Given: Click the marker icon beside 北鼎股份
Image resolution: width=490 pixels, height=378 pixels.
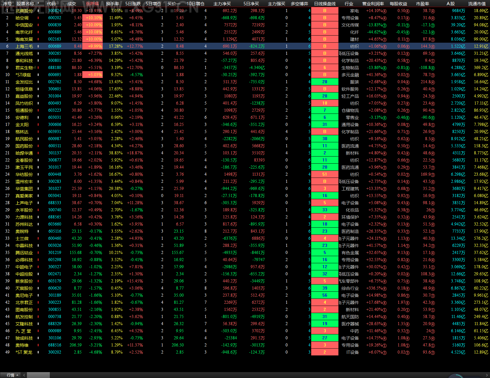Looking at the screenshot, I should pyautogui.click(x=38, y=11).
